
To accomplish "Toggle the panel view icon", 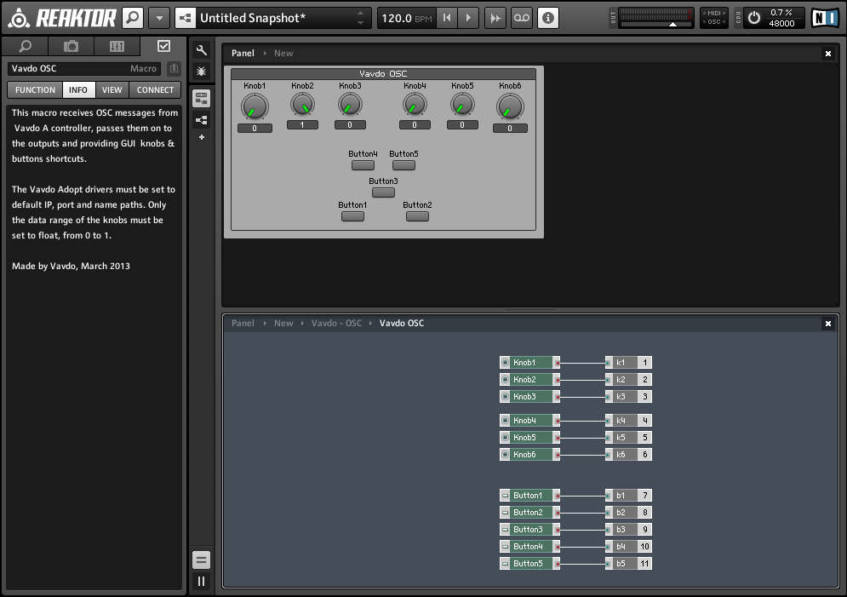I will click(x=202, y=98).
